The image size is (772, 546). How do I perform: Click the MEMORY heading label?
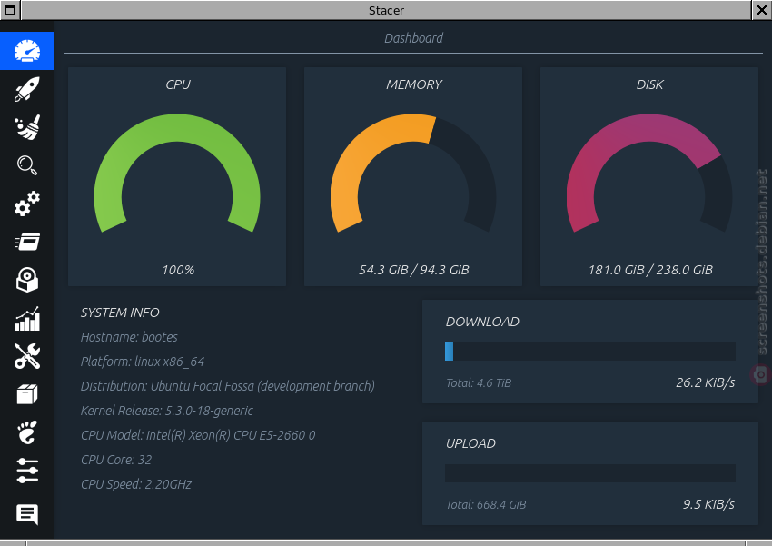click(x=413, y=84)
